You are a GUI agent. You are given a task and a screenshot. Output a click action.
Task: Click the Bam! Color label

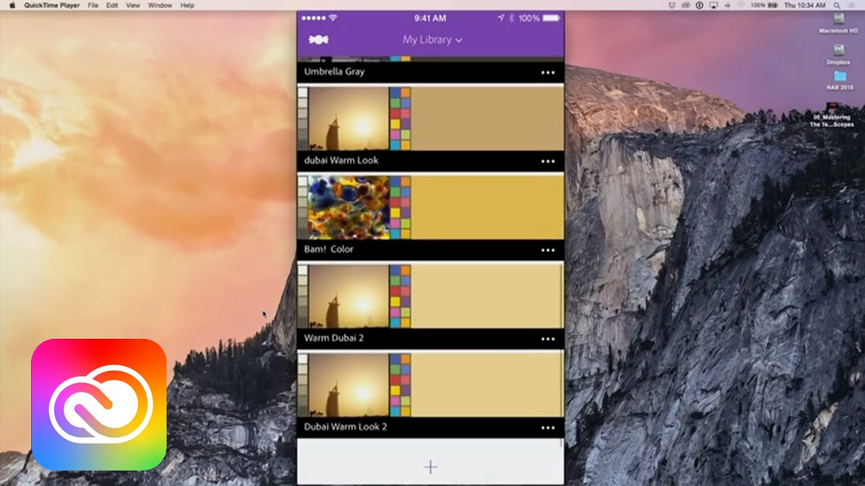tap(328, 249)
